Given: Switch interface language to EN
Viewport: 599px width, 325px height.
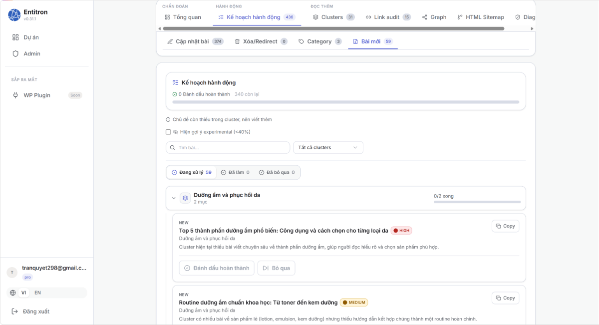Looking at the screenshot, I should point(37,293).
